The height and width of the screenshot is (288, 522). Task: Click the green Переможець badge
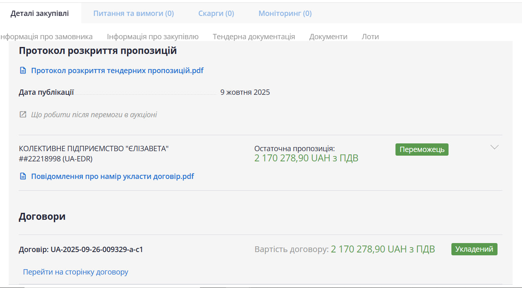tap(422, 150)
